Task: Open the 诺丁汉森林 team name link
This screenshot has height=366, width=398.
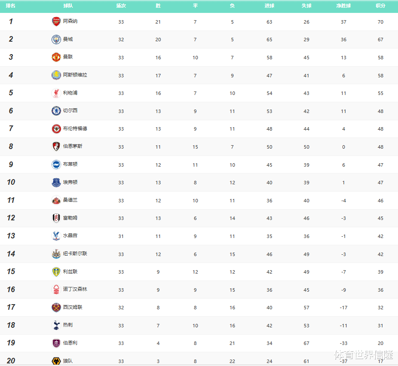Action: 75,290
